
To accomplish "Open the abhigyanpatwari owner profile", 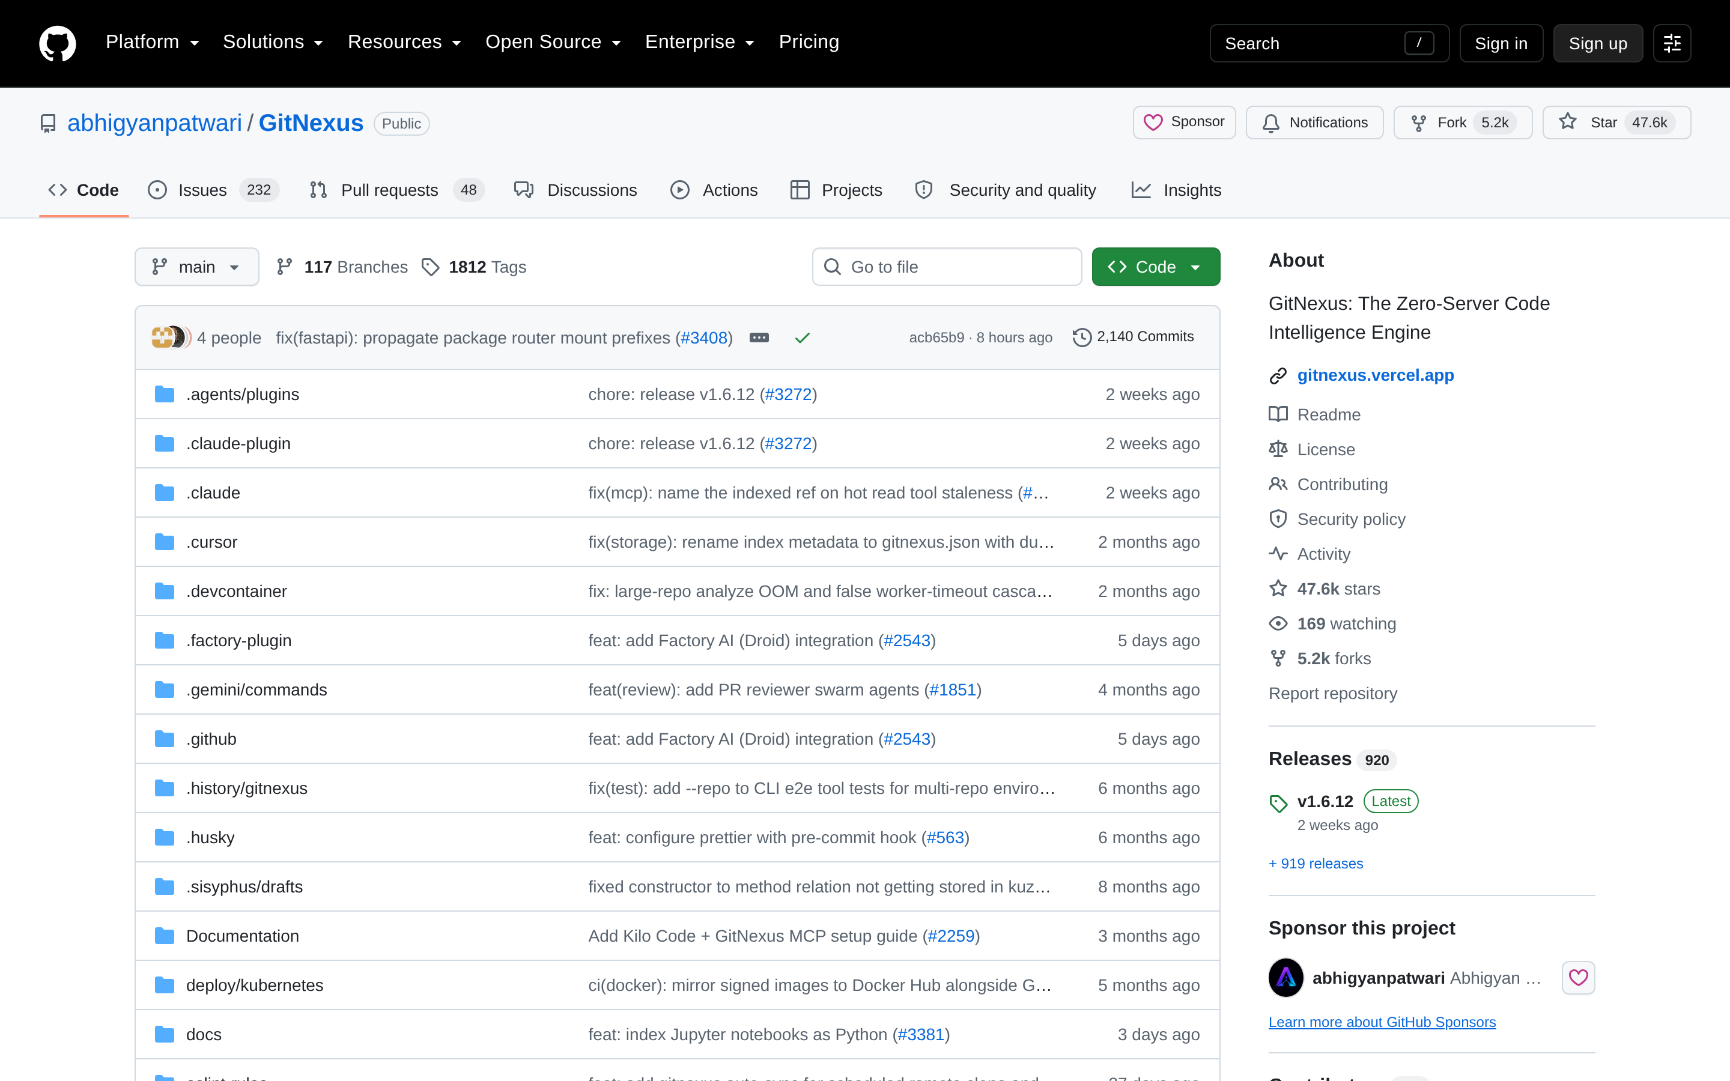I will coord(154,123).
